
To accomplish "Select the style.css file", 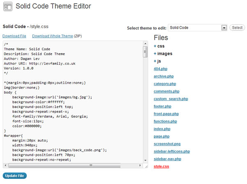I will click(x=161, y=166).
